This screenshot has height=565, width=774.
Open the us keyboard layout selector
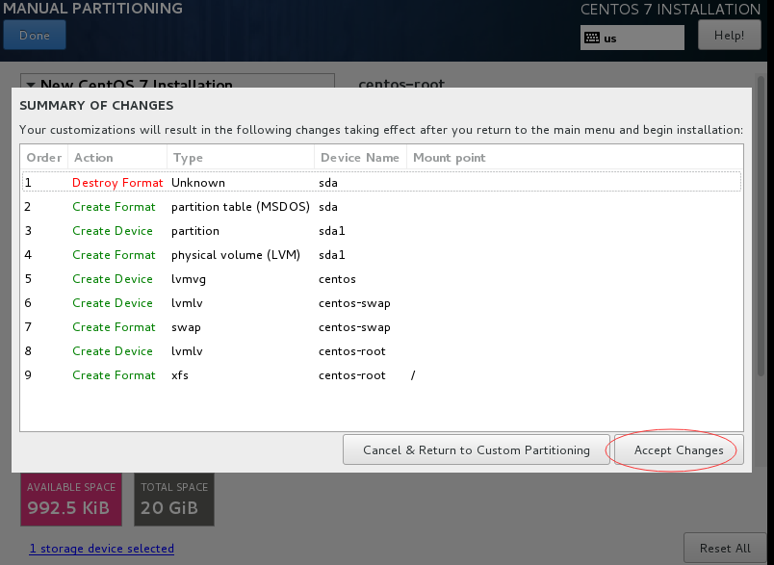(632, 38)
